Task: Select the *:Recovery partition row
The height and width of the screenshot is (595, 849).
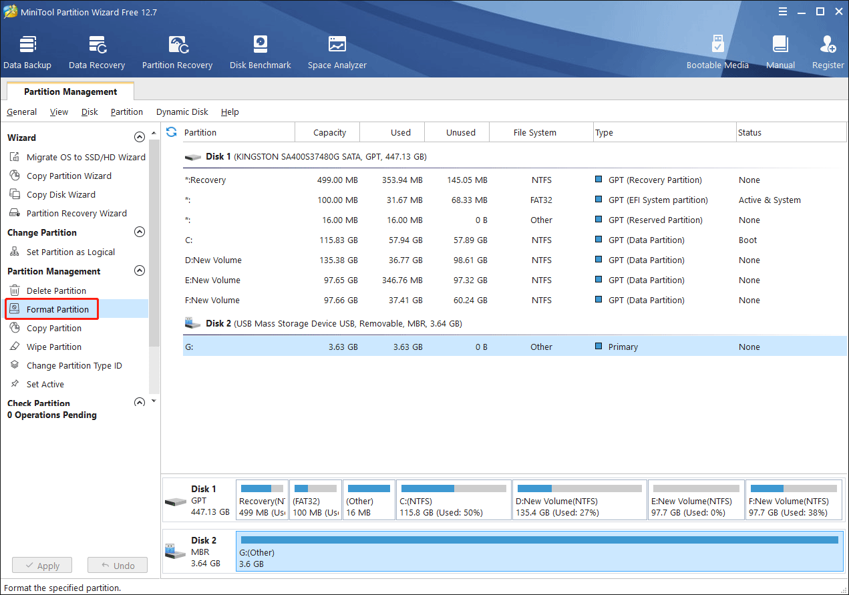Action: [514, 180]
